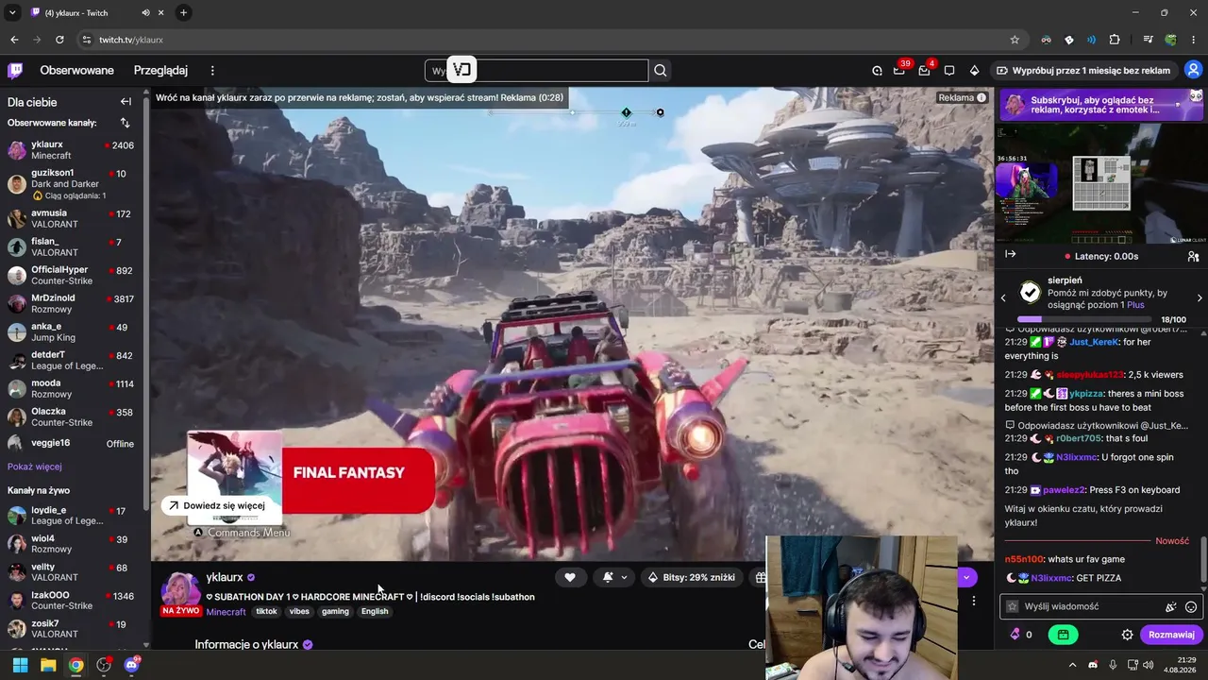1208x680 pixels.
Task: Click the Minecraft category link
Action: pyautogui.click(x=226, y=611)
